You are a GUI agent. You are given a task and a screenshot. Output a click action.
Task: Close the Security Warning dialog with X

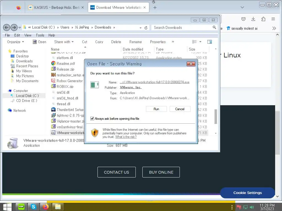click(x=191, y=64)
